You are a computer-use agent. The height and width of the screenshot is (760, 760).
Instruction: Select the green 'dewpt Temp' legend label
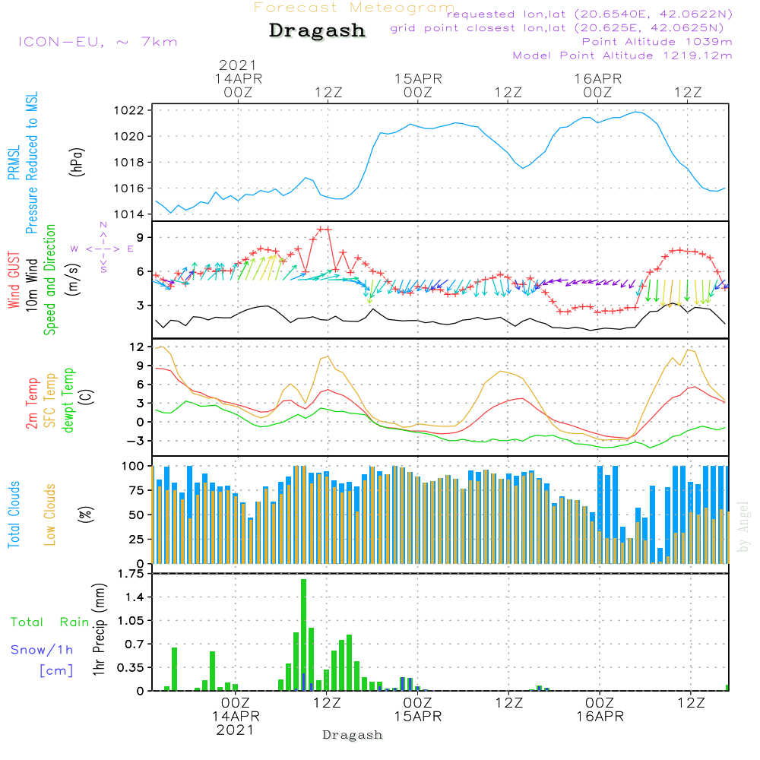click(x=68, y=400)
